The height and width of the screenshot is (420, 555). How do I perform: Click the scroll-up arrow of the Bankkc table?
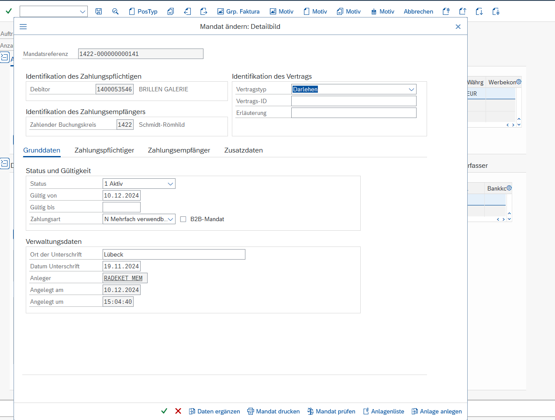click(x=509, y=213)
